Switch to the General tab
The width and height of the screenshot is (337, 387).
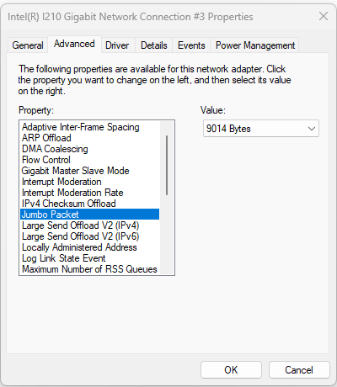click(28, 45)
